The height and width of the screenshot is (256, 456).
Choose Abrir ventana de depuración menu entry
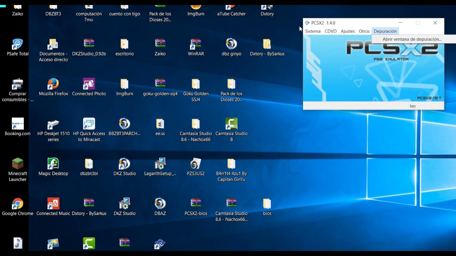412,39
